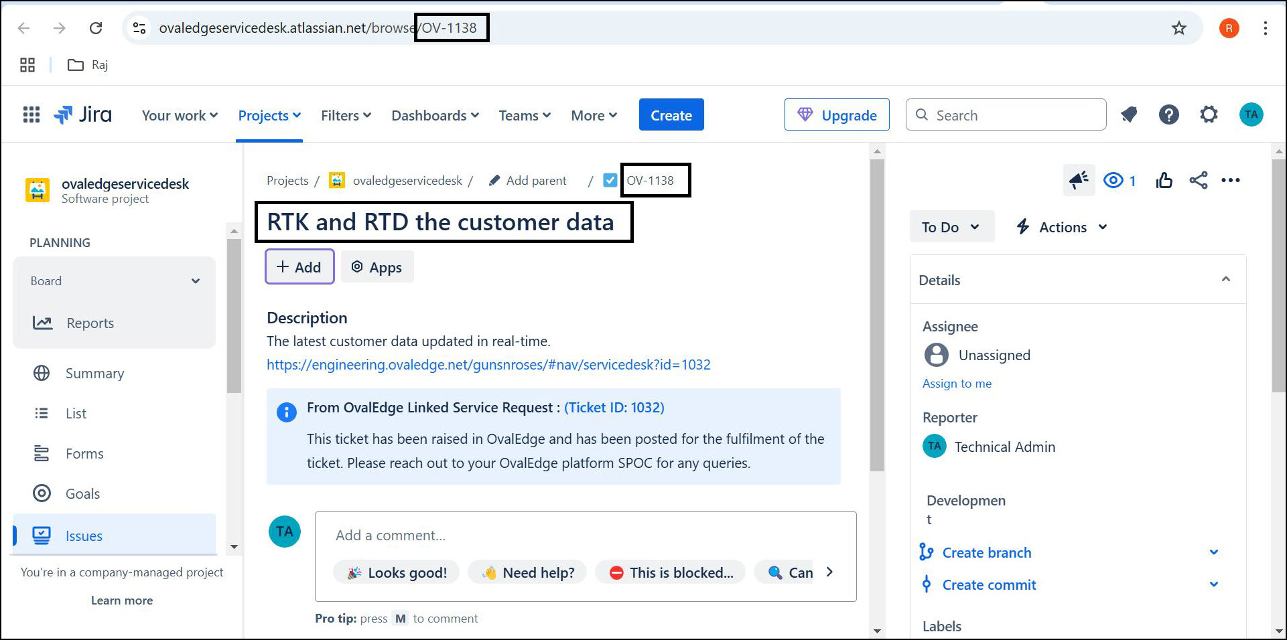The width and height of the screenshot is (1287, 640).
Task: Open the Projects menu
Action: (269, 115)
